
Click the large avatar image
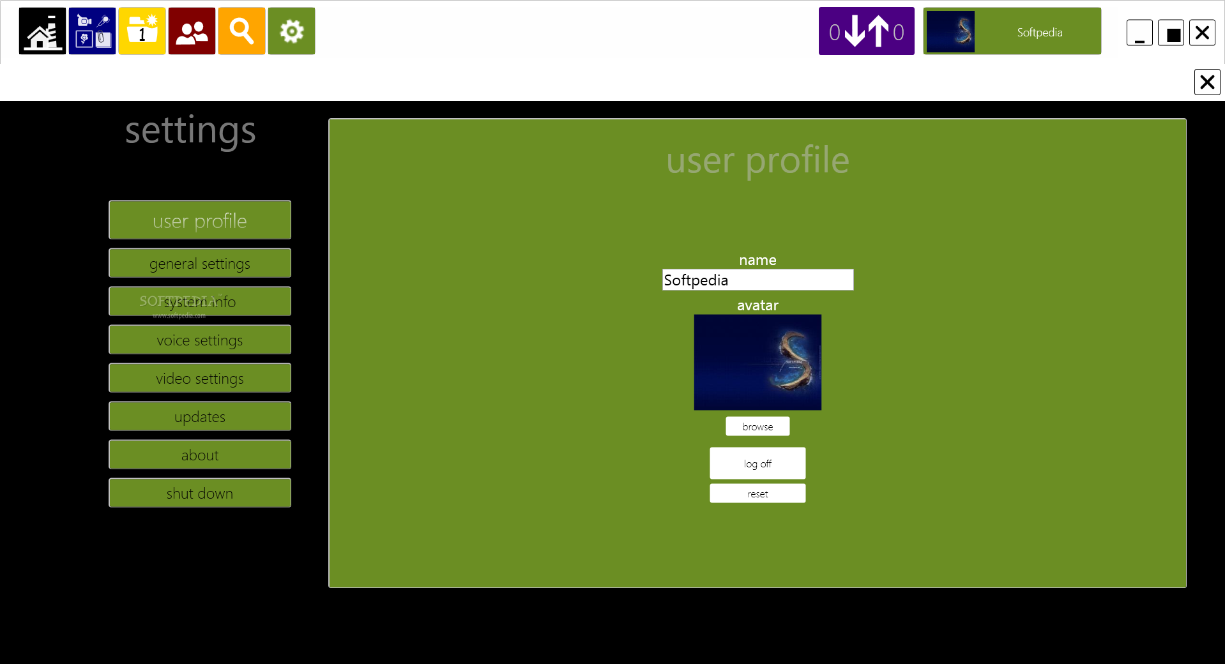point(757,362)
